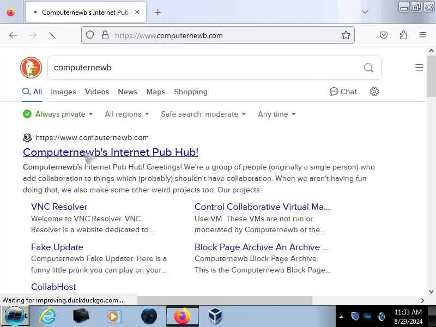Open Windows Media Player from taskbar
The width and height of the screenshot is (436, 327).
point(114,317)
